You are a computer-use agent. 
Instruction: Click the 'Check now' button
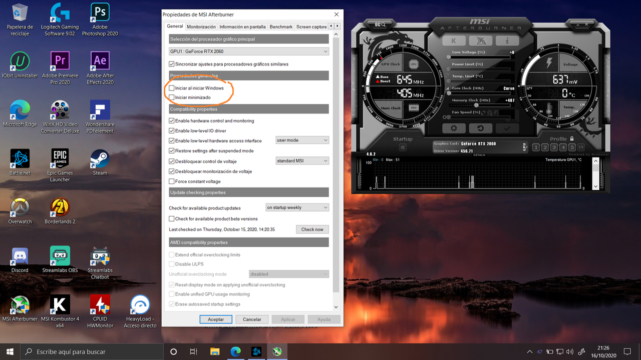coord(312,229)
